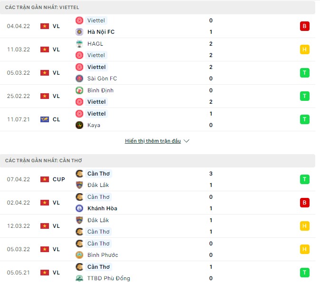
Task: Click Sài Gòn FC club logo
Action: pos(79,78)
